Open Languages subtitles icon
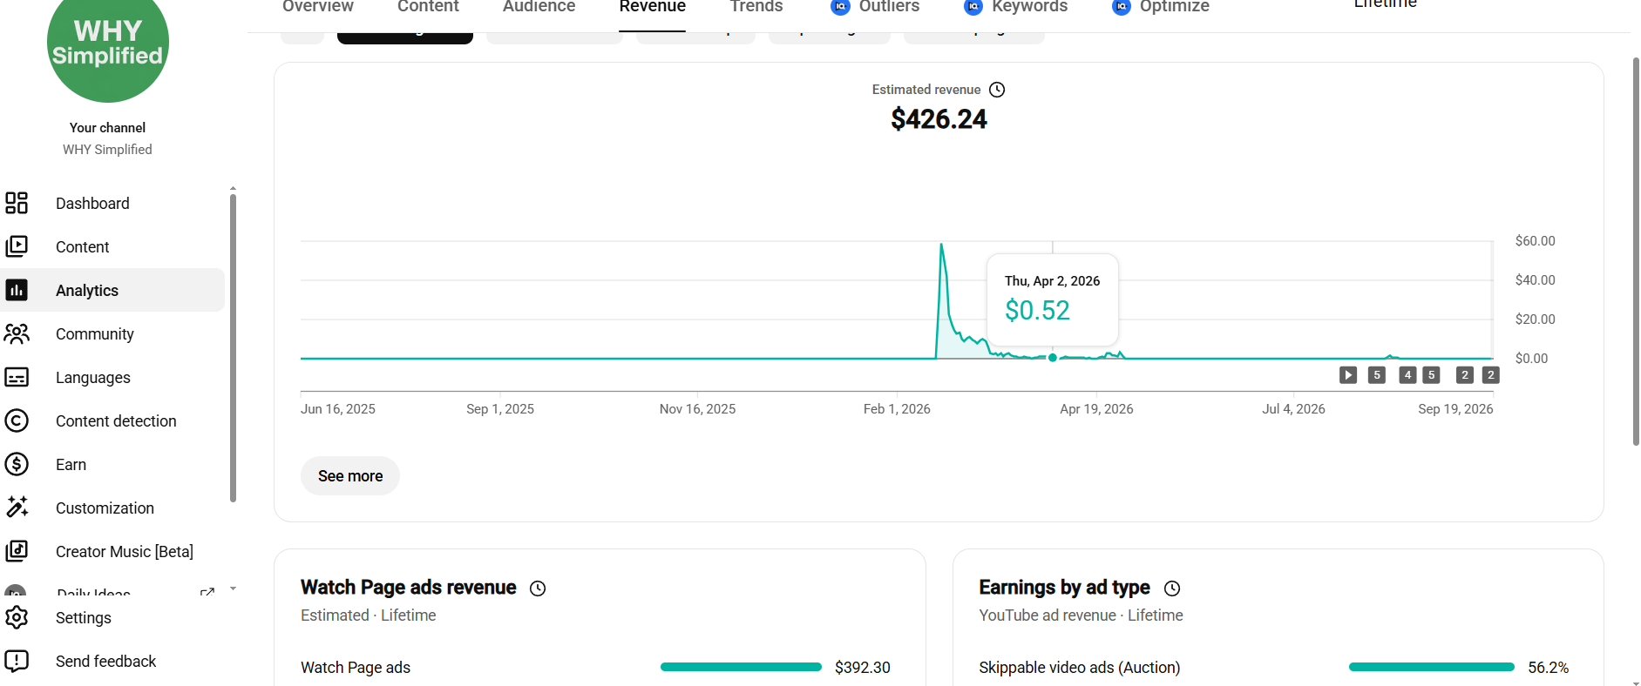Screen dimensions: 1641x686 click(x=17, y=377)
